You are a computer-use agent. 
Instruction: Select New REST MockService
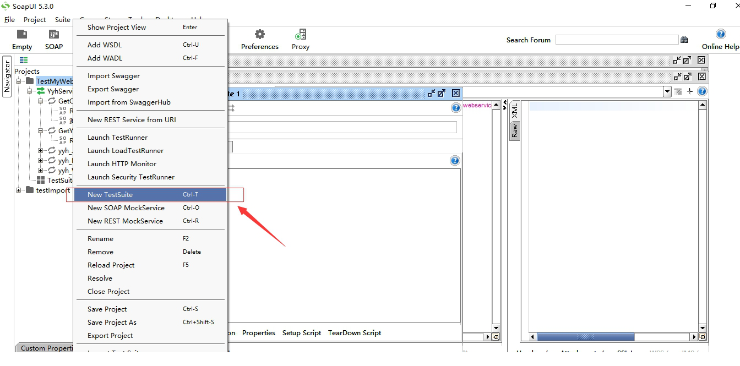tap(150, 221)
